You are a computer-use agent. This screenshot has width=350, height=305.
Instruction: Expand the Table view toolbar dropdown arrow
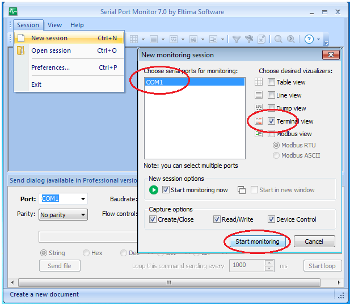[x=144, y=40]
